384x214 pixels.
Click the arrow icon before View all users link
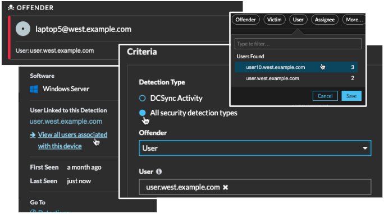(x=33, y=135)
